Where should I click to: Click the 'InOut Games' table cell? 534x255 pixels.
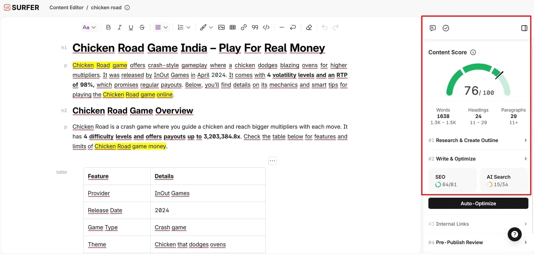208,193
